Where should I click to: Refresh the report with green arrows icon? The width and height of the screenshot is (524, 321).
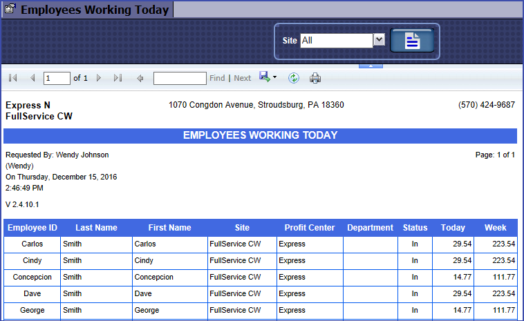(294, 78)
